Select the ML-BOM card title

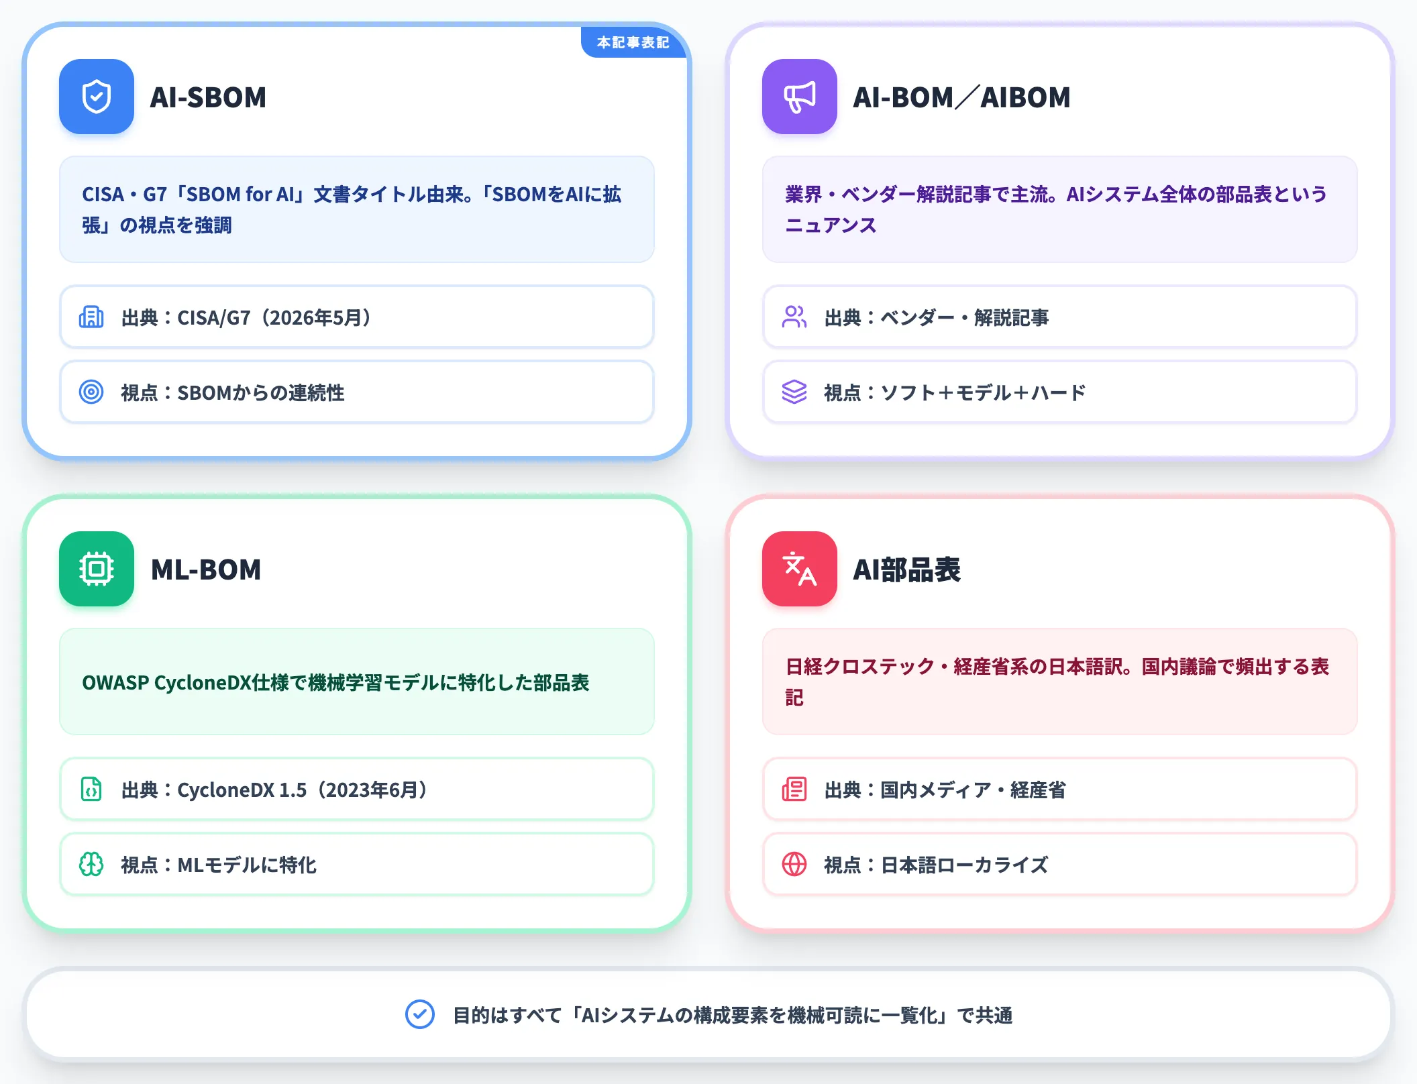pyautogui.click(x=206, y=570)
